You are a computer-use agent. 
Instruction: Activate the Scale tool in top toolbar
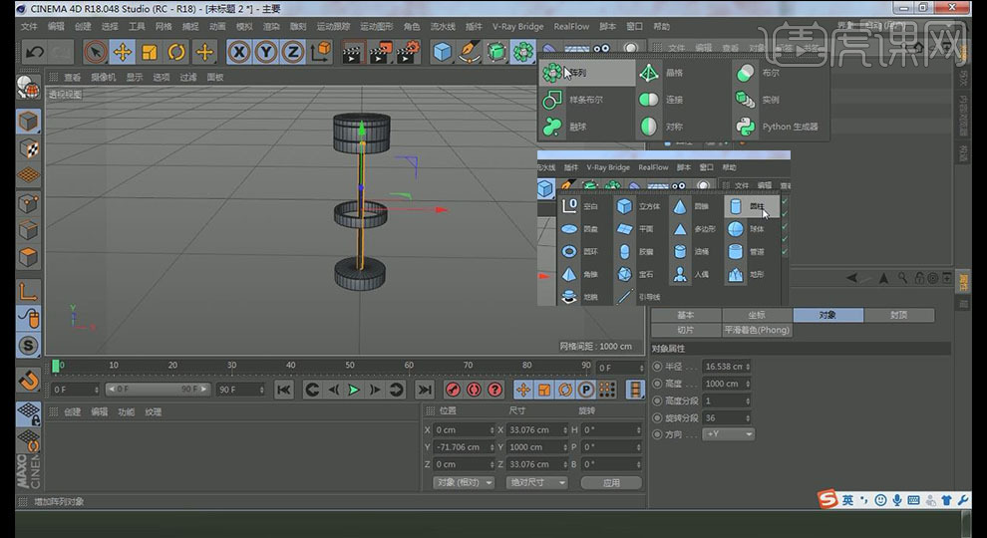[150, 52]
